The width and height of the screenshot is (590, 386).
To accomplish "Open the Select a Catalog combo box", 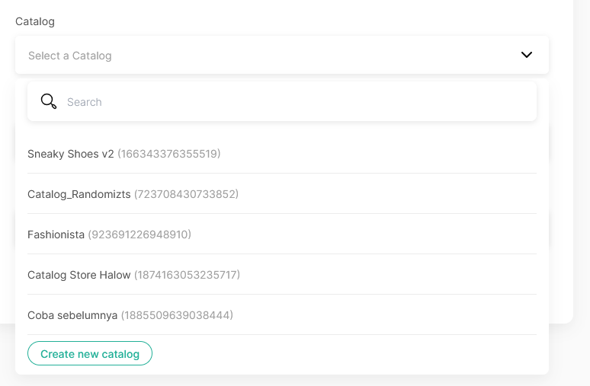I will tap(281, 55).
